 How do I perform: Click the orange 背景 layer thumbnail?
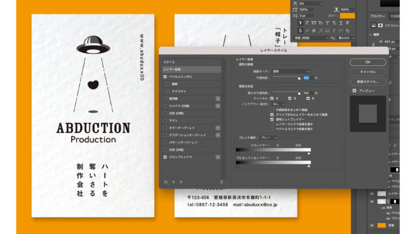pyautogui.click(x=382, y=226)
